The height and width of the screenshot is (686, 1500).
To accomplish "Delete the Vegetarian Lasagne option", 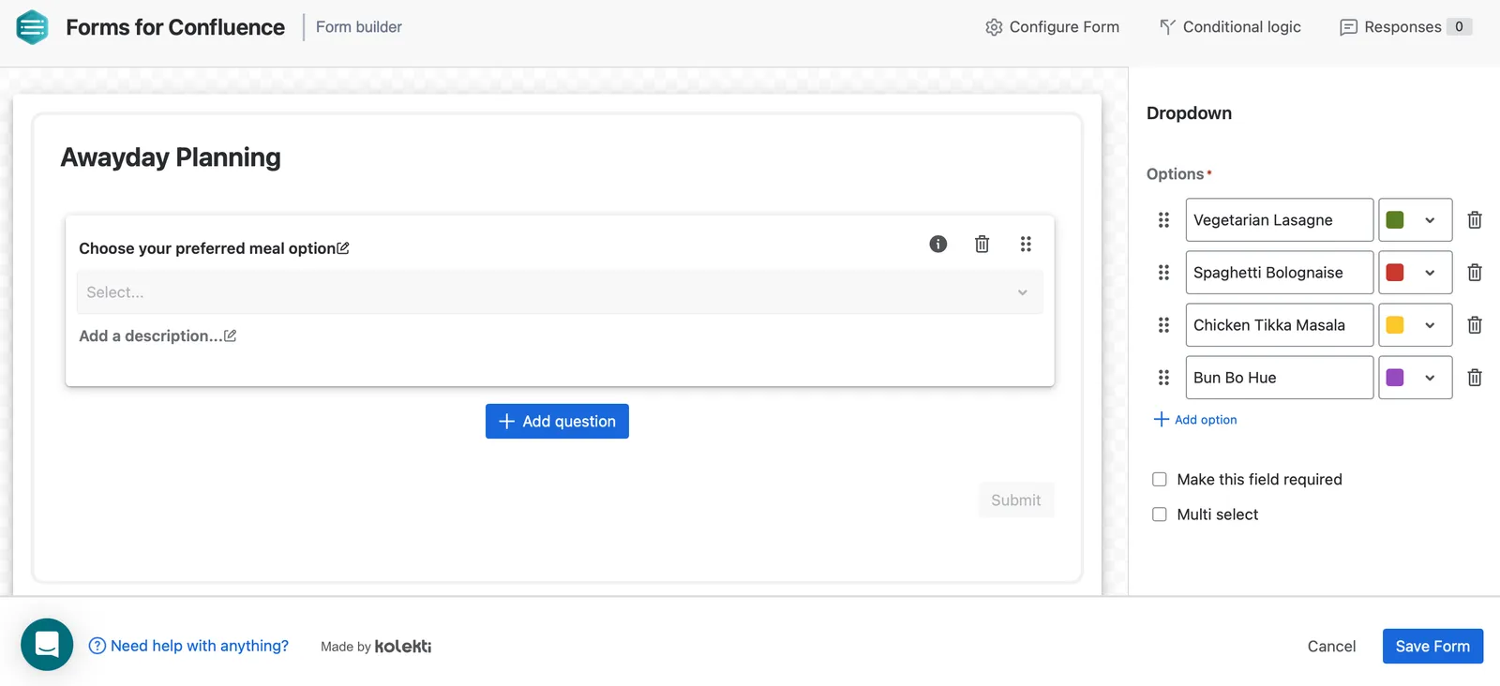I will (1475, 220).
